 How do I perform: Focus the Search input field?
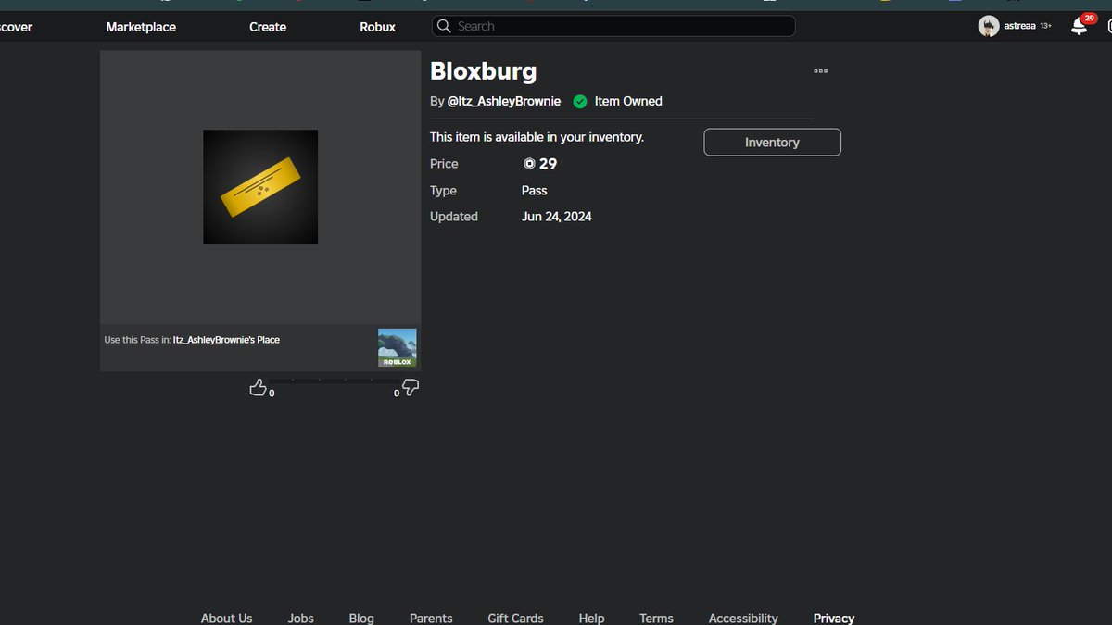click(613, 26)
